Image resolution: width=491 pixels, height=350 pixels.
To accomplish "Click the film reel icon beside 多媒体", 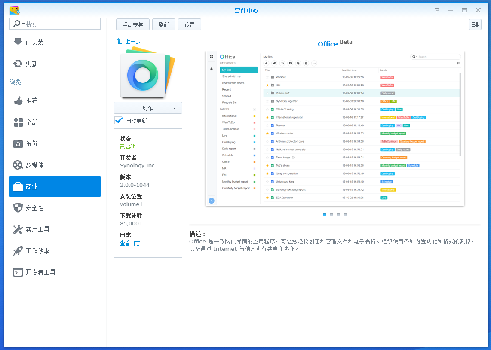I will tap(18, 165).
